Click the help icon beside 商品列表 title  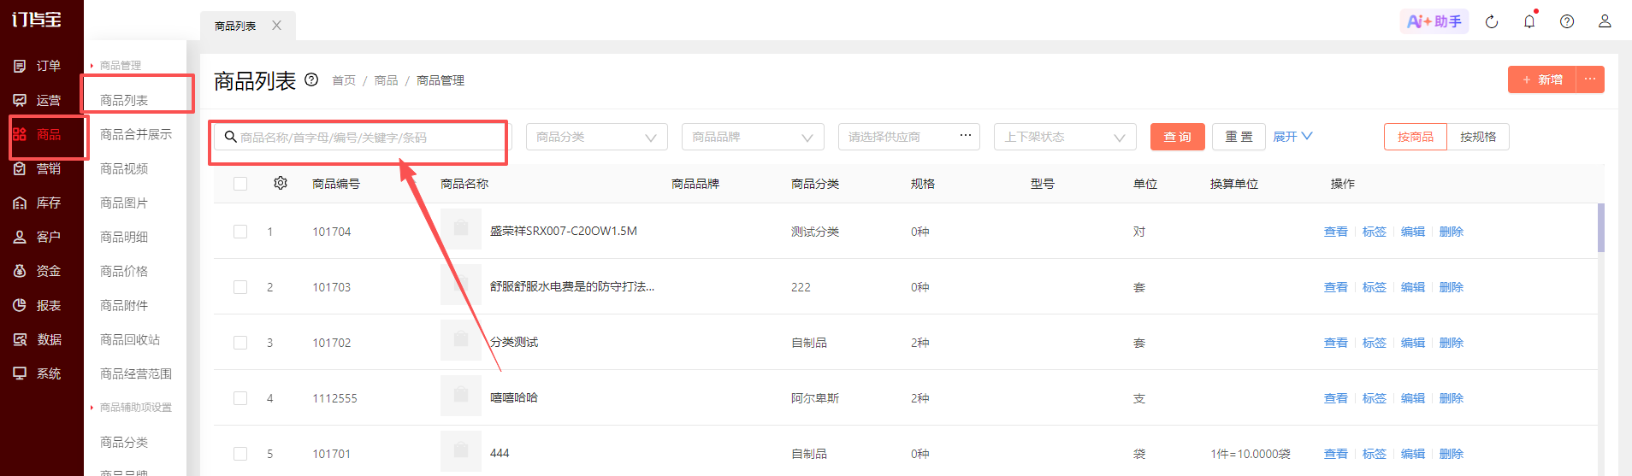tap(312, 79)
